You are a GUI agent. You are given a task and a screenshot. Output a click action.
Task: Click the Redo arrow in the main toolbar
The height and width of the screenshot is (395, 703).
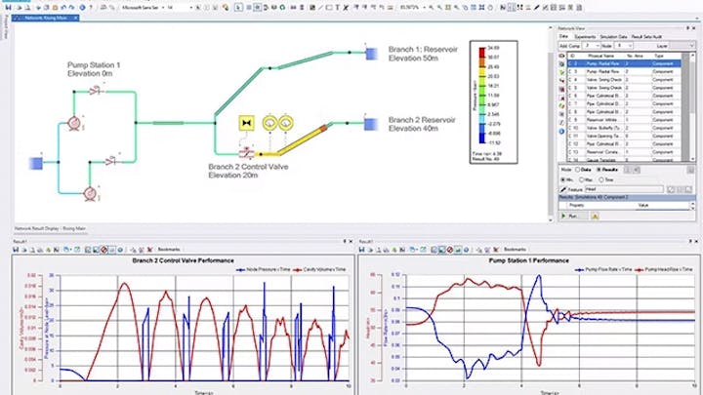pos(71,8)
